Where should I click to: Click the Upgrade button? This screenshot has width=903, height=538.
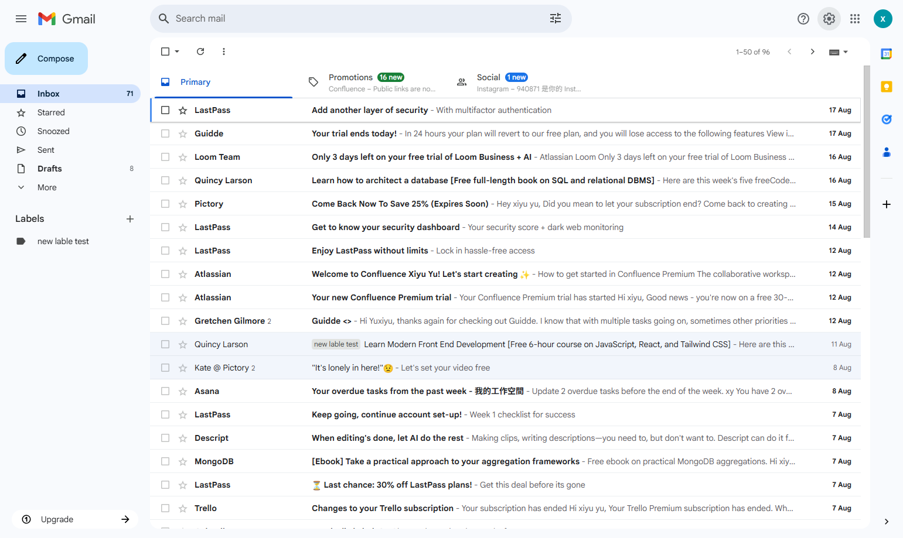coord(75,519)
